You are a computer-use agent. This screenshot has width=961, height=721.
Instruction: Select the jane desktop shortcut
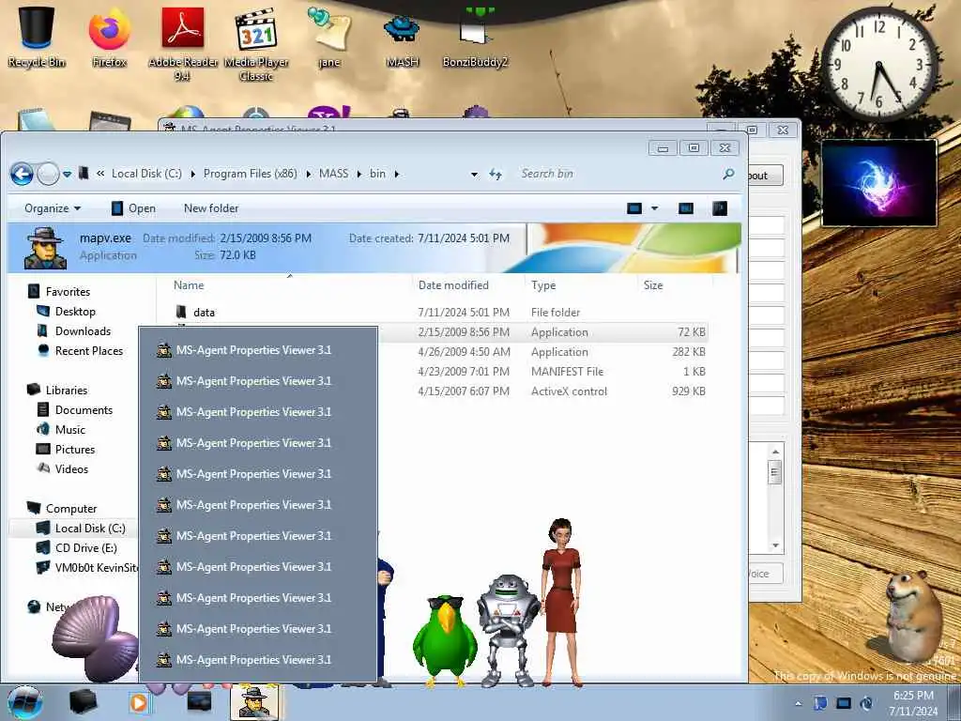pos(329,37)
